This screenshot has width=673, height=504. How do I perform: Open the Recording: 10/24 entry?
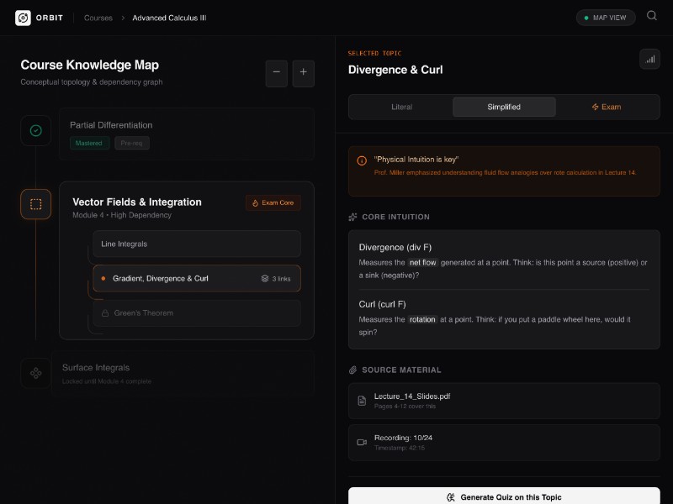503,442
